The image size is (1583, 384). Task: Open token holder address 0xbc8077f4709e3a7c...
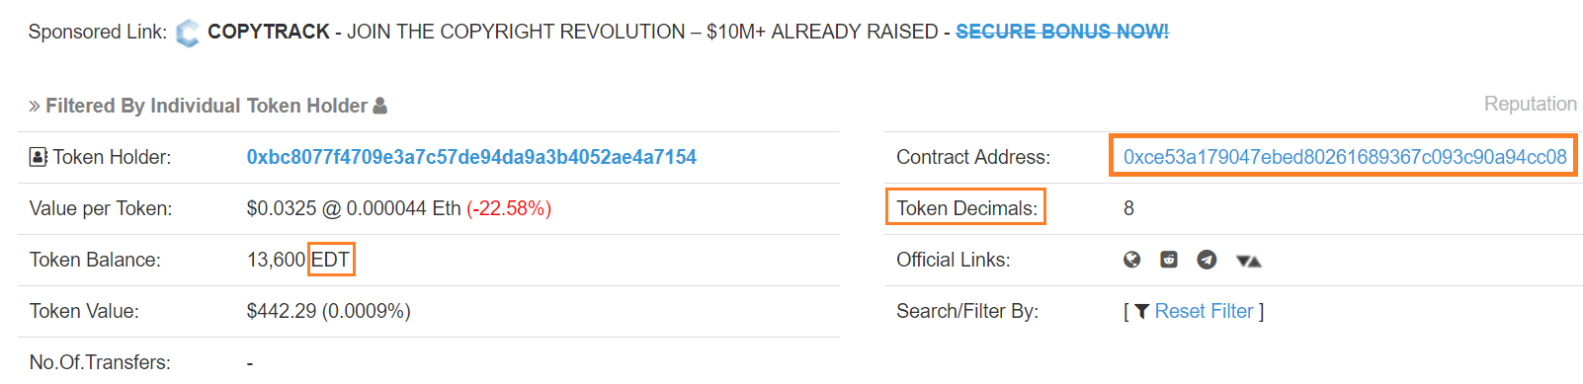pyautogui.click(x=471, y=157)
